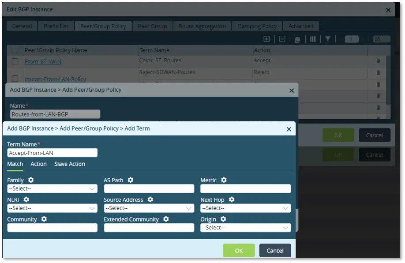Cancel the Add Term dialog
Image resolution: width=405 pixels, height=263 pixels.
[x=275, y=250]
